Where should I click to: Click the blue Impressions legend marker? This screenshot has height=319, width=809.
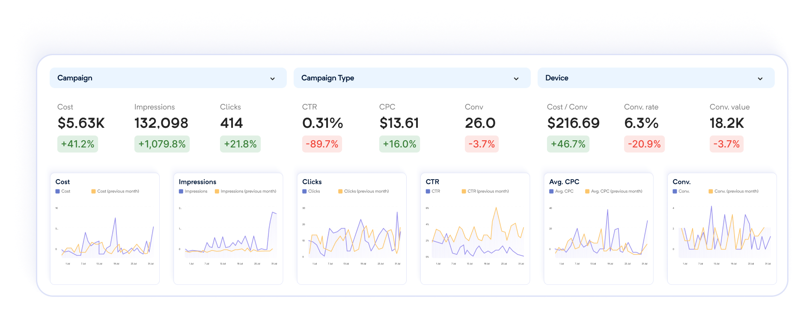point(181,192)
